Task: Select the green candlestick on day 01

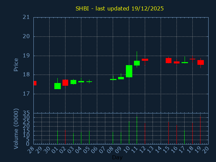Action: click(57, 86)
